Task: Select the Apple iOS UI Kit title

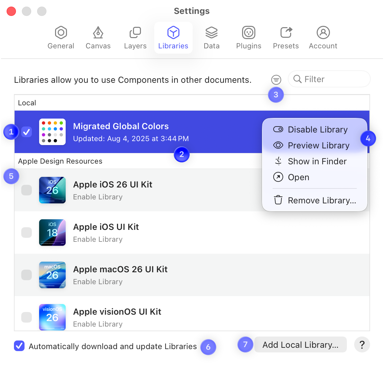Action: (106, 227)
